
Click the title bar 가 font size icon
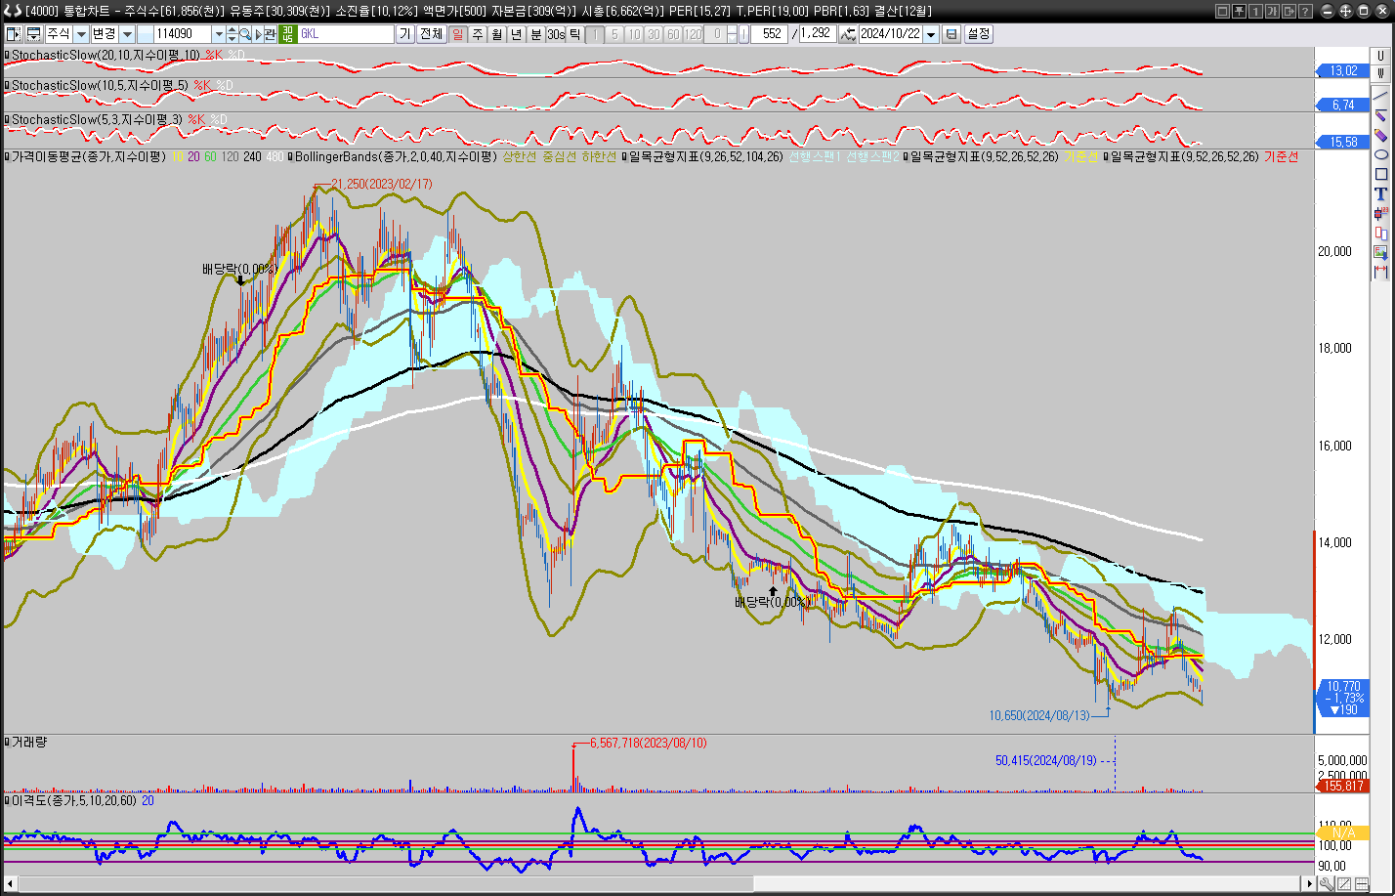coord(1271,11)
